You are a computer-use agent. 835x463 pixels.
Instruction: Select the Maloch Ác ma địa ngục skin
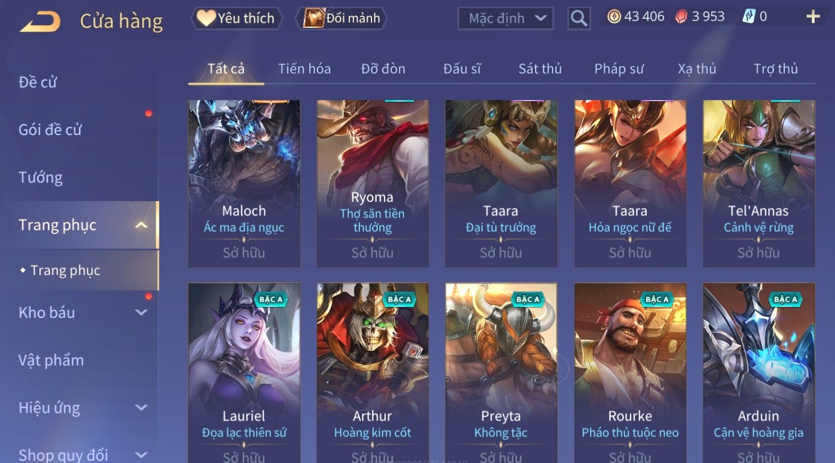[x=244, y=183]
